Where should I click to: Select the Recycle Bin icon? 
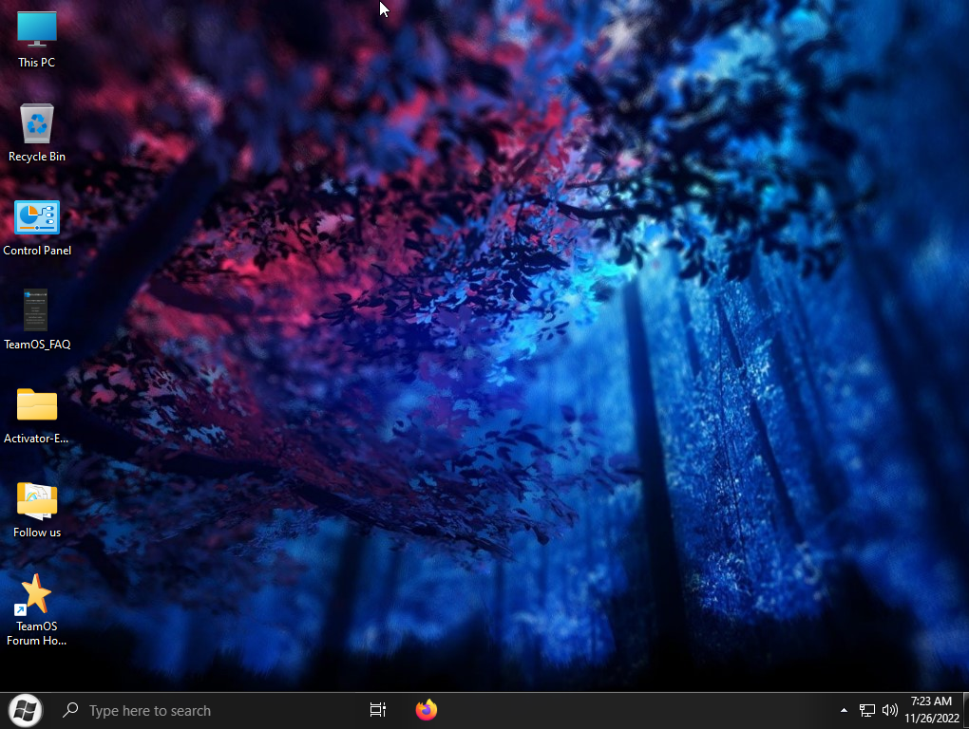tap(37, 123)
